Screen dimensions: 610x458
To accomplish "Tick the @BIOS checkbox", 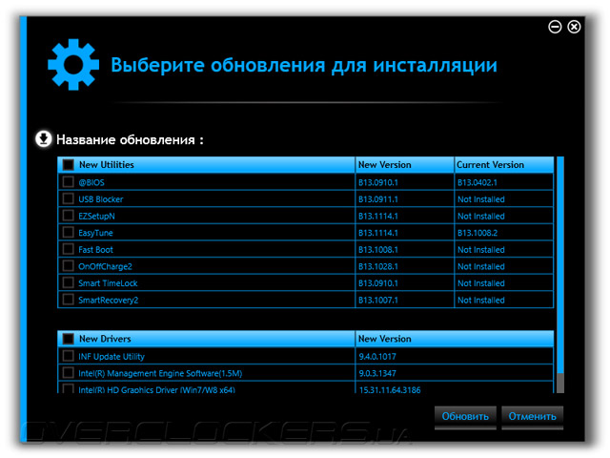I will [x=68, y=182].
